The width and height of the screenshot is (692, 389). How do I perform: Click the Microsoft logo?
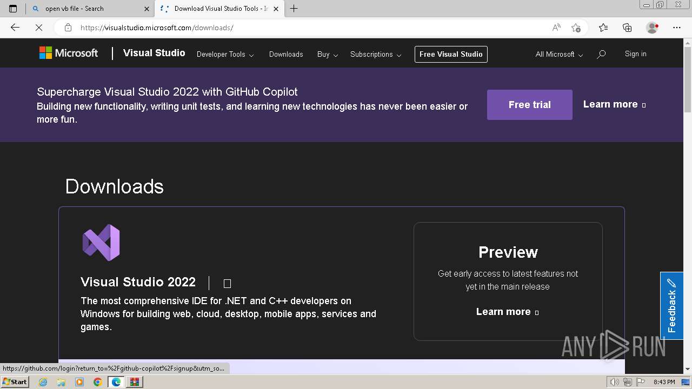point(69,53)
